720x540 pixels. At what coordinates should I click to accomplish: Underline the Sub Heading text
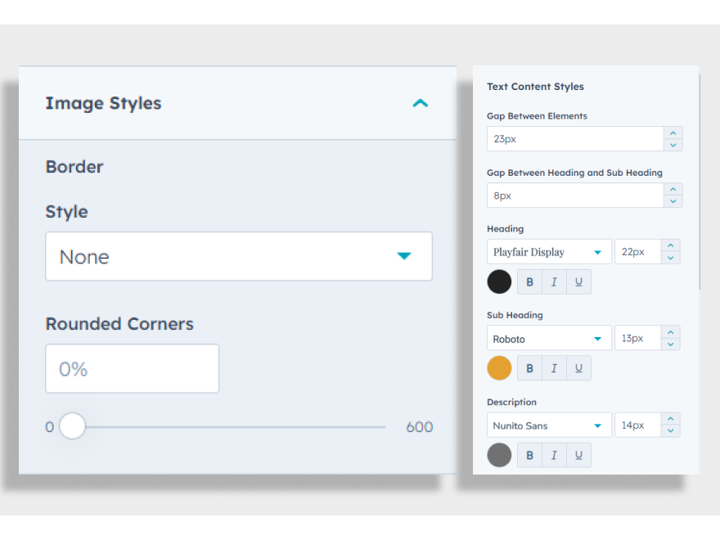578,367
